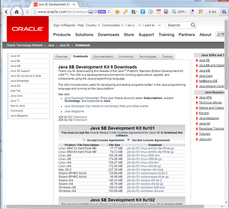Switch to the Overview tab
The height and width of the screenshot is (209, 229).
coord(61,57)
